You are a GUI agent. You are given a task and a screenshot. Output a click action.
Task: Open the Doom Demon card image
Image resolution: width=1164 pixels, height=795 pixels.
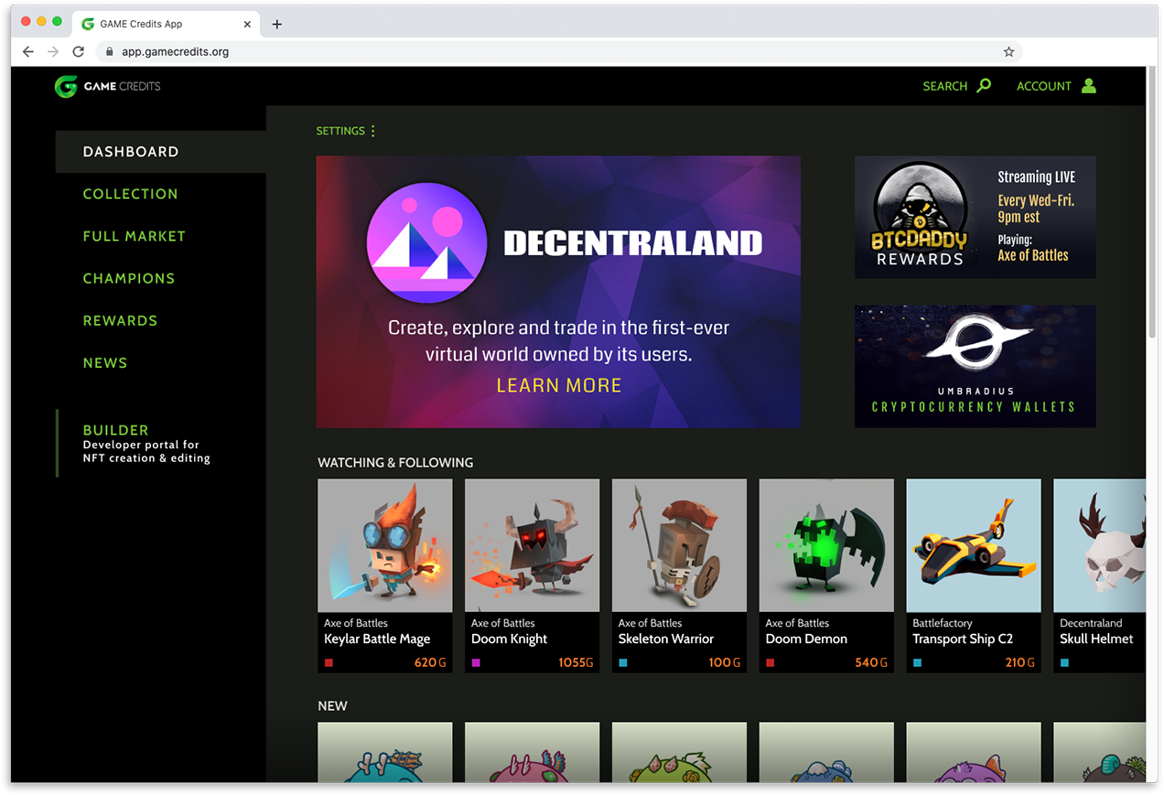pos(827,545)
